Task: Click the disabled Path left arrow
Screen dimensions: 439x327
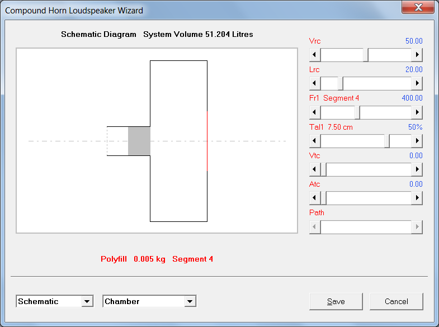Action: pyautogui.click(x=315, y=227)
